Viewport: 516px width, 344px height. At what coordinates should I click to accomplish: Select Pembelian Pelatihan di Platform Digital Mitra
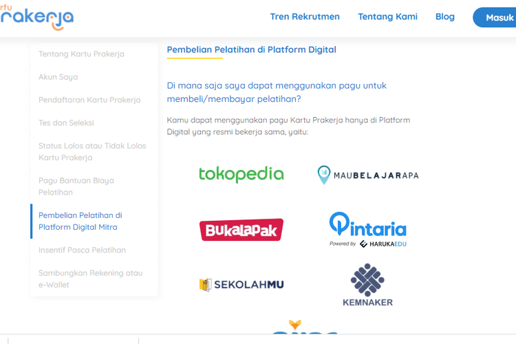94,222
